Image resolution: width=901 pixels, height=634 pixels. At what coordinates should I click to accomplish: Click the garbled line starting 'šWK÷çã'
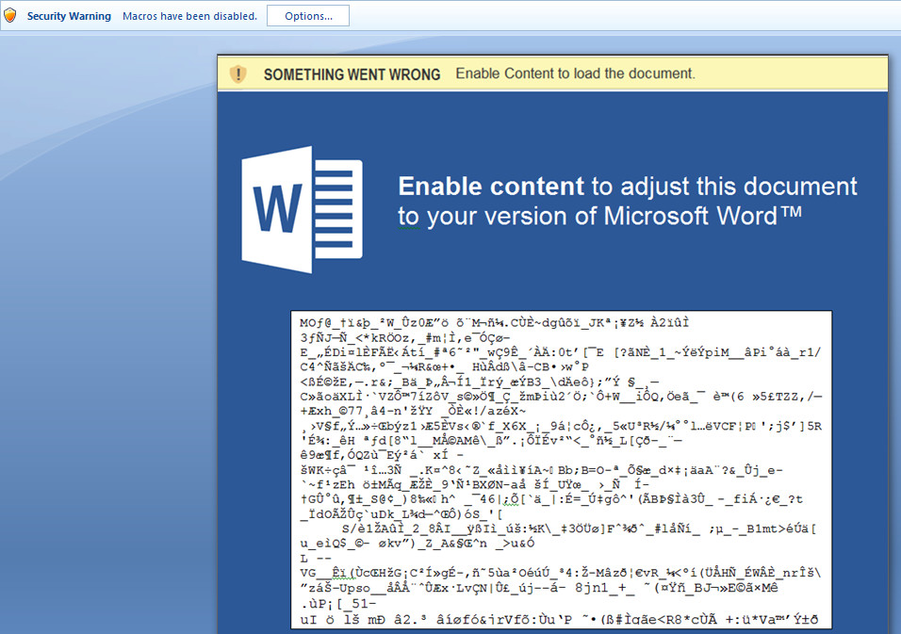point(541,470)
